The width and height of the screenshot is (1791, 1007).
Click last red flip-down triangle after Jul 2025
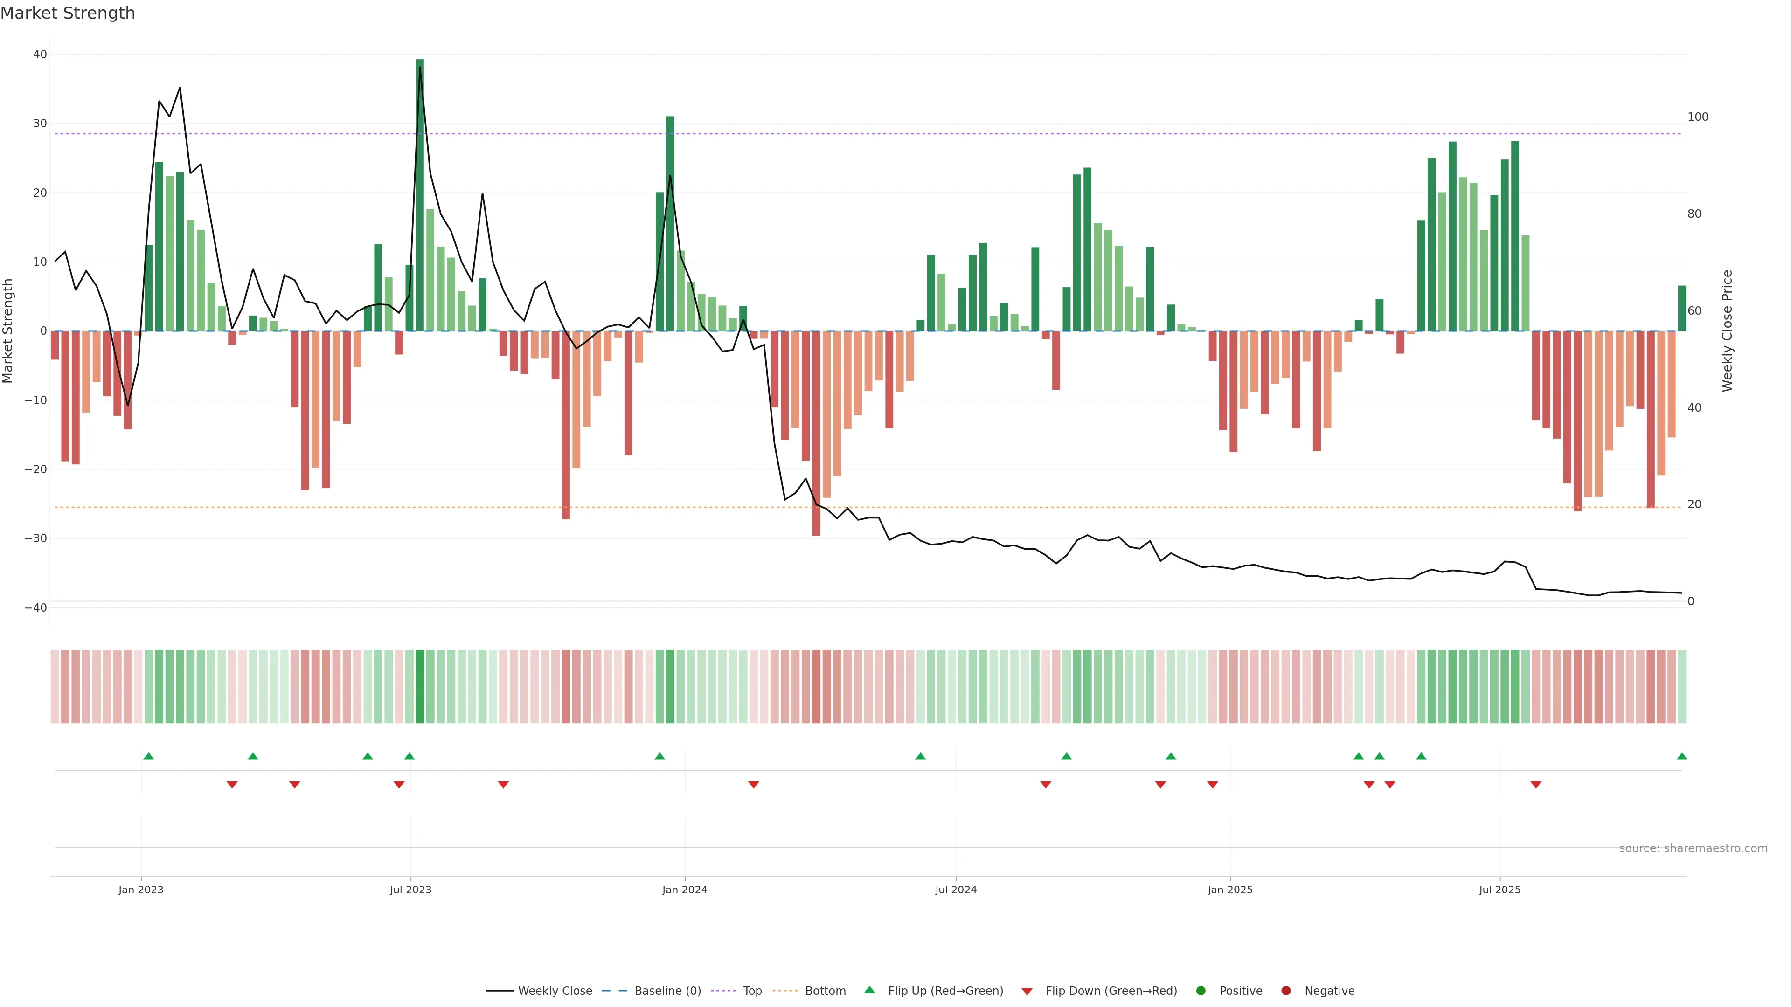tap(1536, 785)
